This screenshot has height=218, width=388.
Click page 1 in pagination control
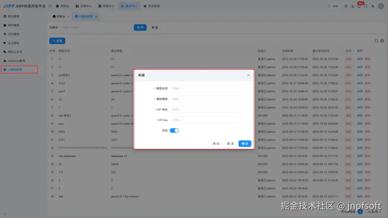click(x=360, y=212)
